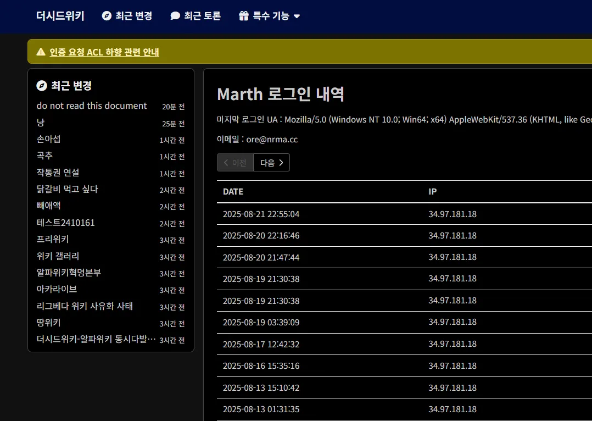Go to next page with 다음 button
This screenshot has height=421, width=592.
pyautogui.click(x=271, y=163)
